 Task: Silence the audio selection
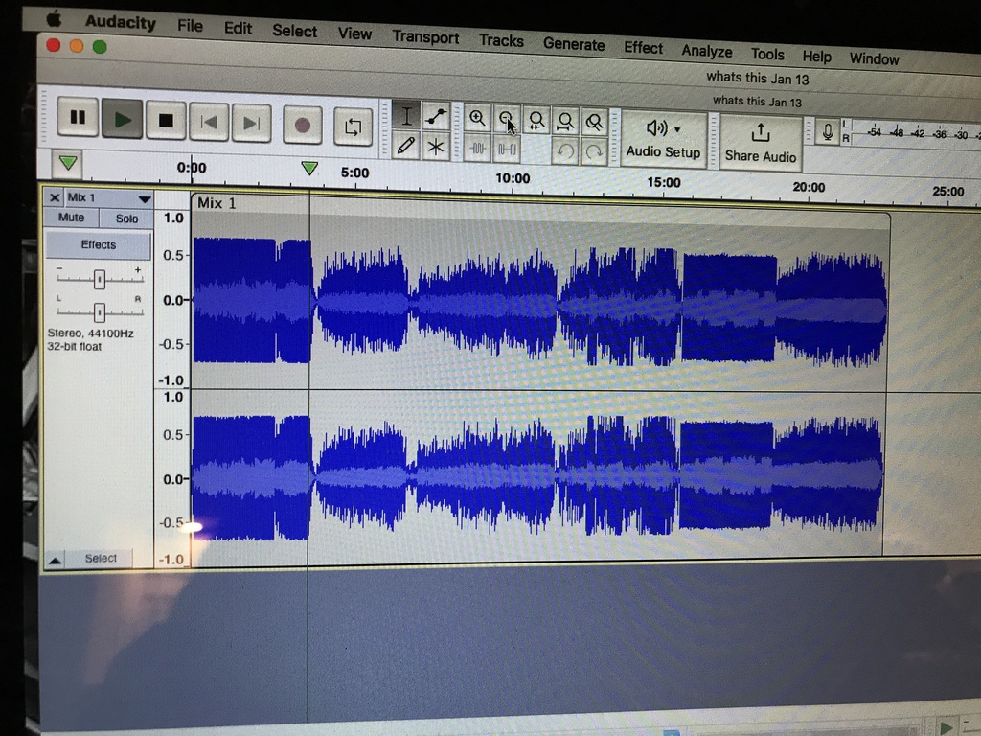click(x=507, y=150)
